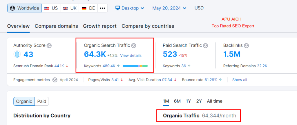Toggle to Organic distribution view
Viewport: 297px width, 125px height.
click(x=24, y=101)
